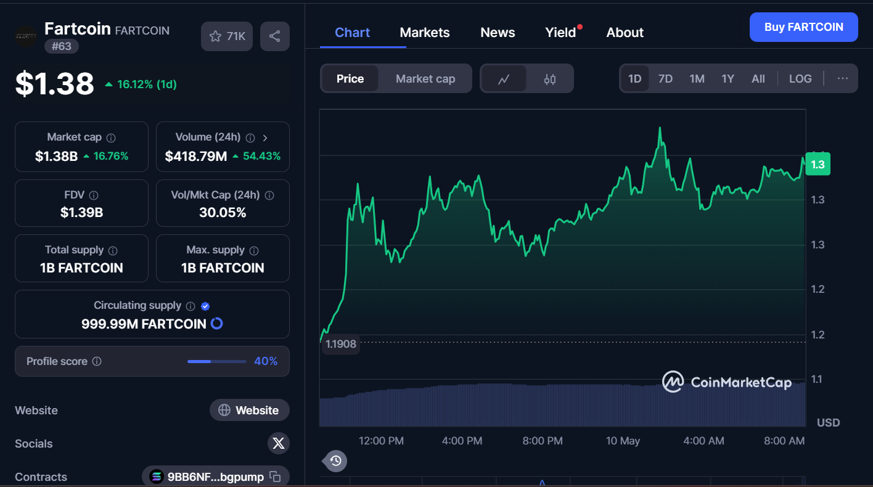The height and width of the screenshot is (487, 873).
Task: Click the $1.39B FDV value
Action: pos(81,213)
